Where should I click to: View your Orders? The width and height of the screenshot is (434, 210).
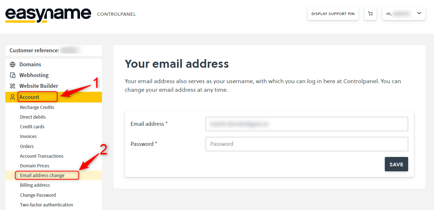27,146
